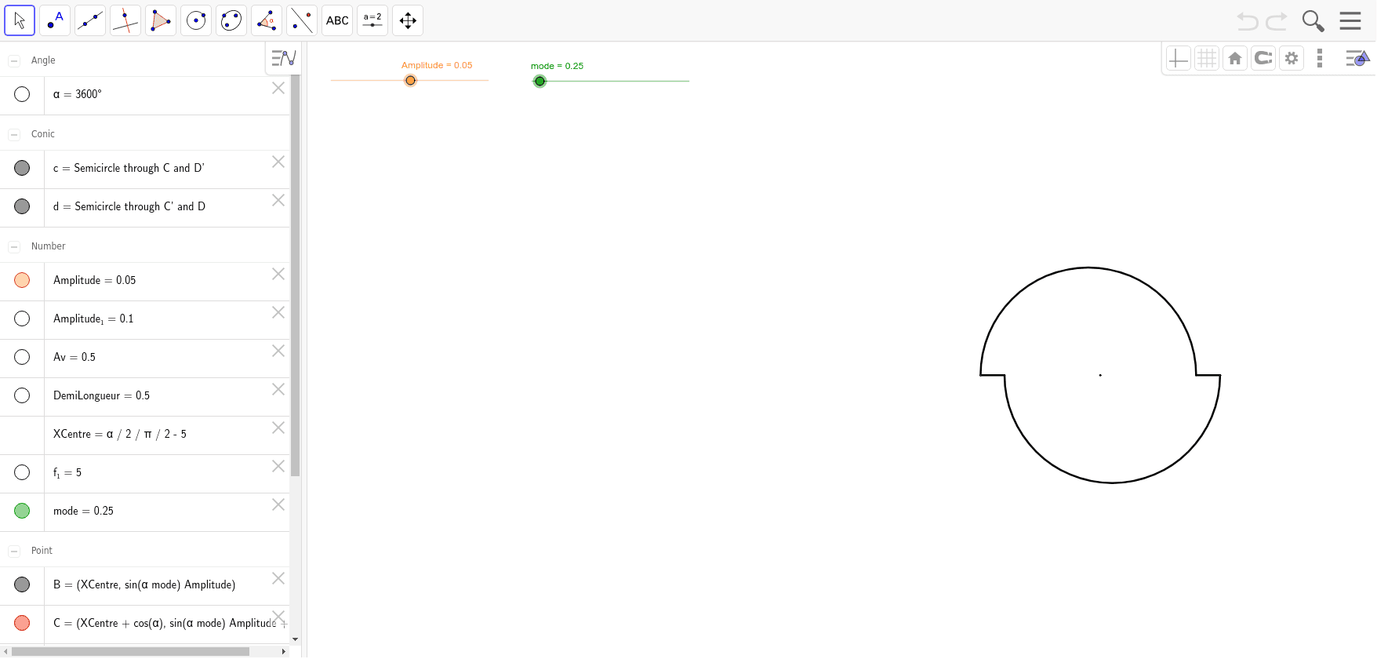Toggle axes display in Graphics view
Image resolution: width=1377 pixels, height=659 pixels.
1178,58
